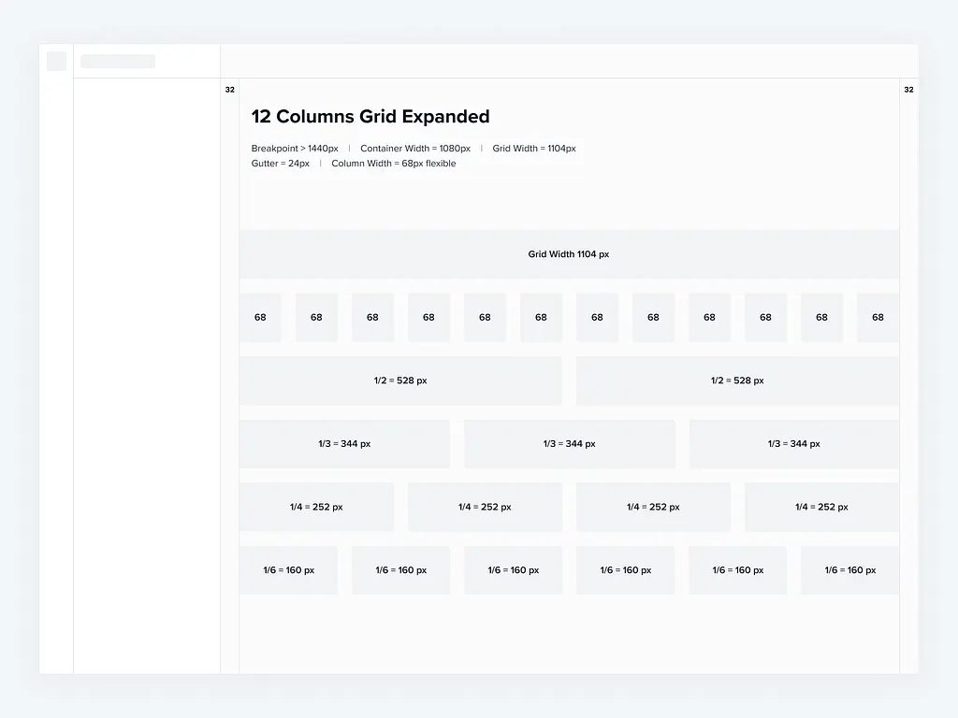Click the square logo placeholder in the top-left corner
Screen dimensions: 958x718
(x=56, y=61)
